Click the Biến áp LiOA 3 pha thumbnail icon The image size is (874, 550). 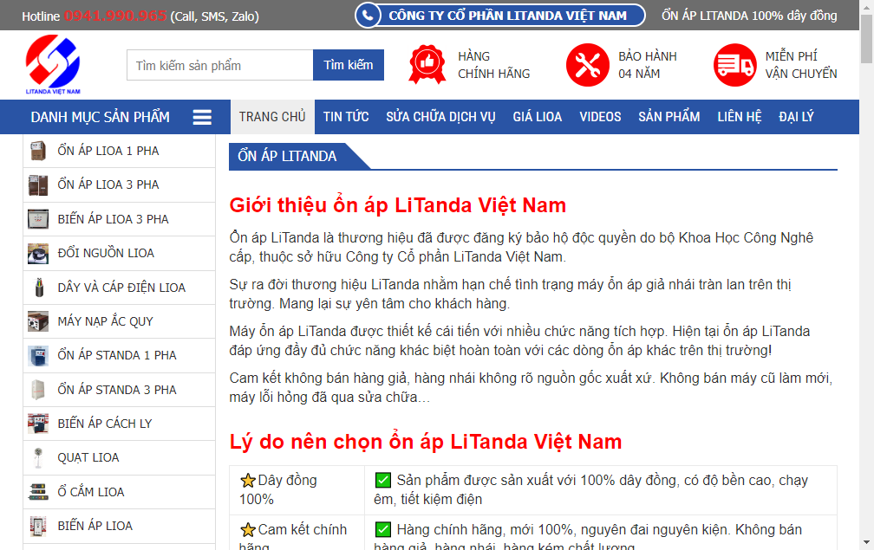pyautogui.click(x=38, y=219)
